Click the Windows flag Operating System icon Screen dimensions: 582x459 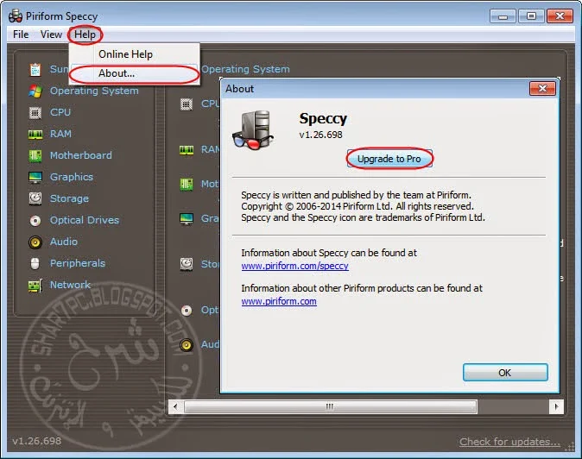(x=35, y=91)
